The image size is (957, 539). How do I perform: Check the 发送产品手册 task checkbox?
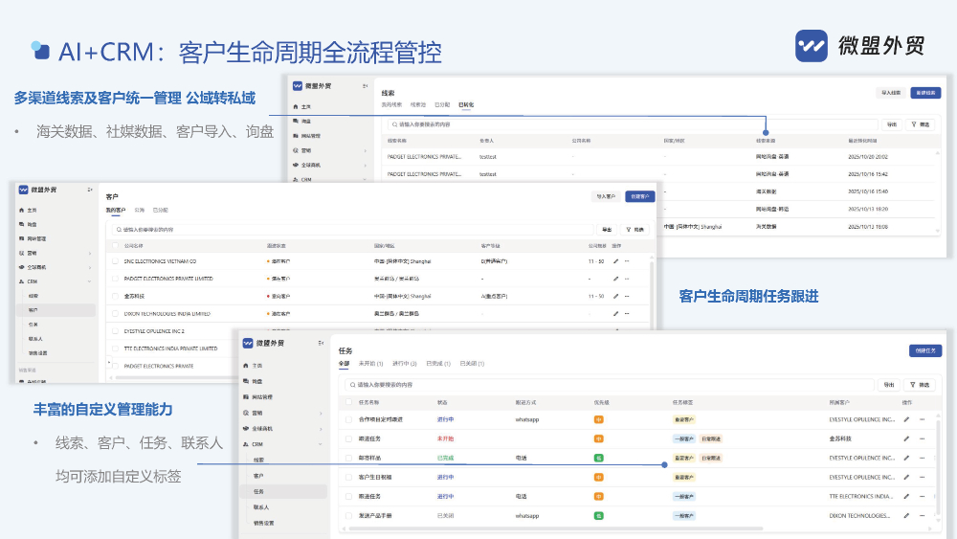(x=349, y=516)
